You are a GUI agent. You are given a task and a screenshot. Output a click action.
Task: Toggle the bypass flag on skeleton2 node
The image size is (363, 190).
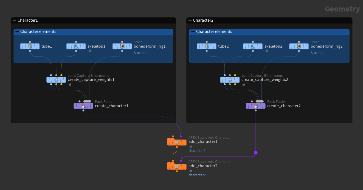(245, 46)
